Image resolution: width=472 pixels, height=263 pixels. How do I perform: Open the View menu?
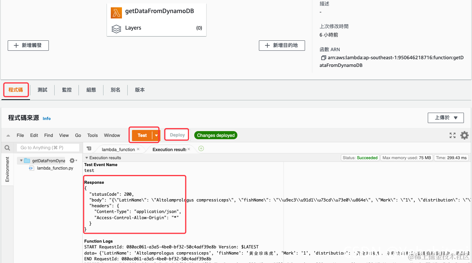(x=64, y=135)
